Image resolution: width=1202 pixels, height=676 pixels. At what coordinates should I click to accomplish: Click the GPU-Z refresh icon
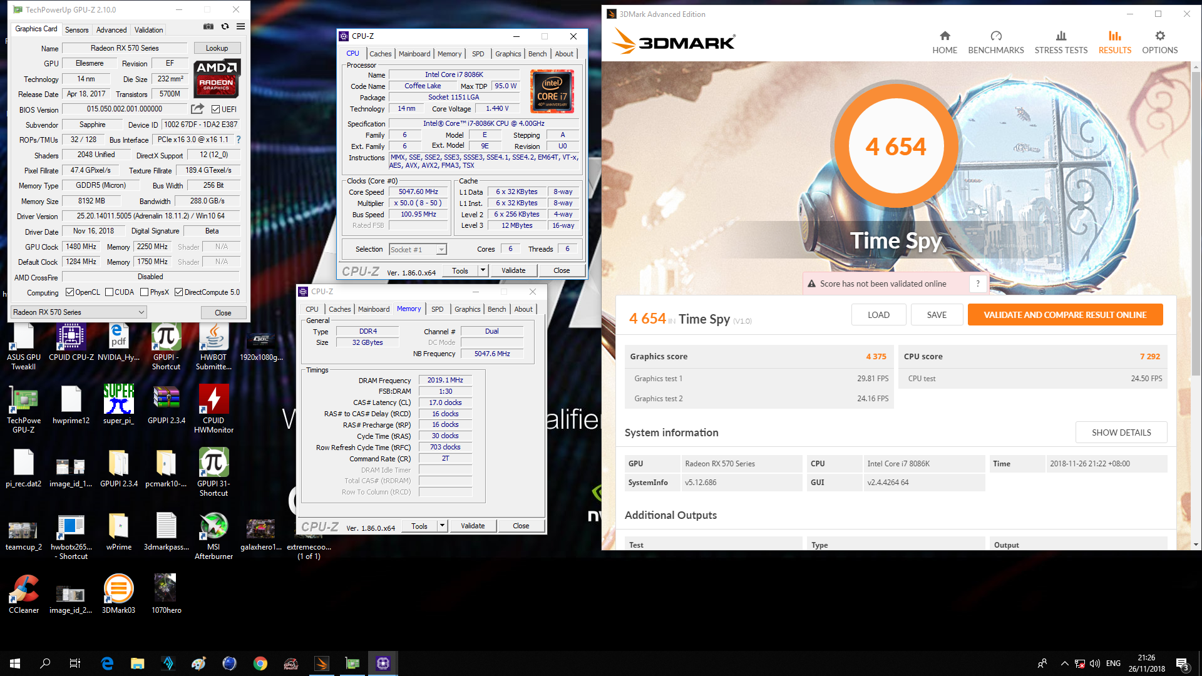[225, 27]
